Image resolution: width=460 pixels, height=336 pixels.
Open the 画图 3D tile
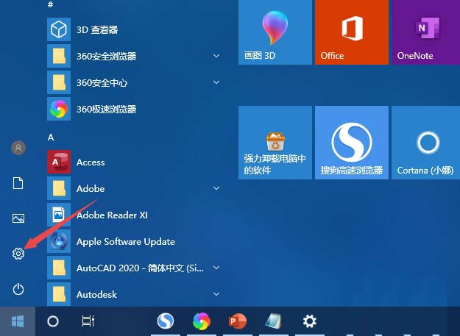coord(275,32)
